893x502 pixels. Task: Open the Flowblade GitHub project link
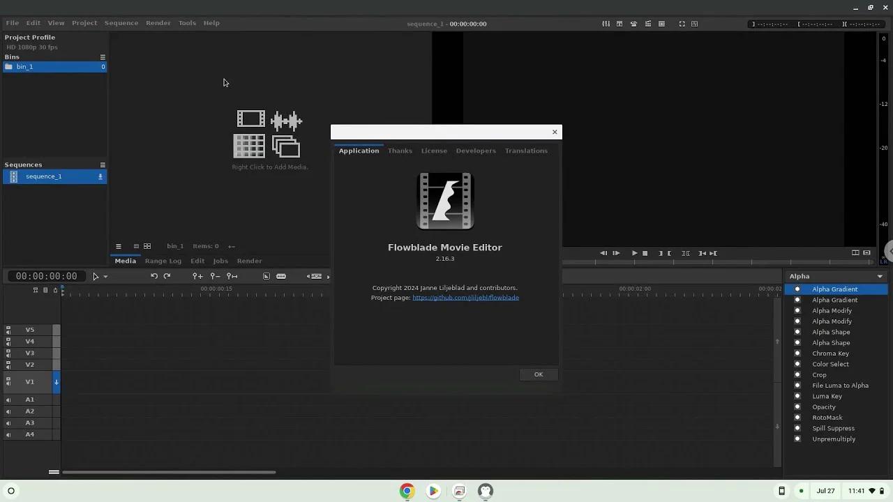click(466, 297)
